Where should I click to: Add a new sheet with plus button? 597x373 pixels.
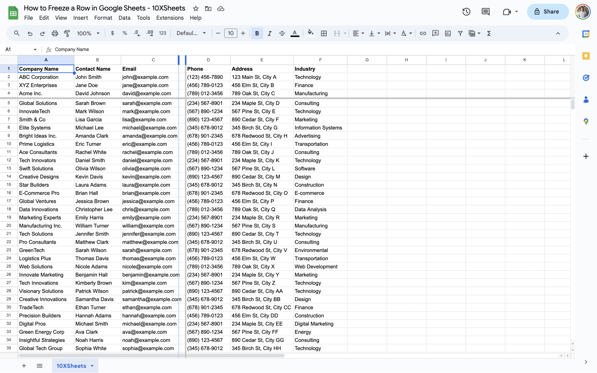tap(24, 366)
